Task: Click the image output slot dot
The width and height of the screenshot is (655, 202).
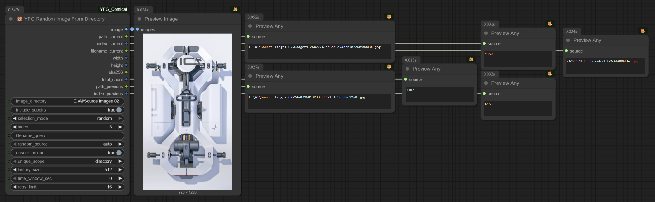Action: click(x=127, y=29)
